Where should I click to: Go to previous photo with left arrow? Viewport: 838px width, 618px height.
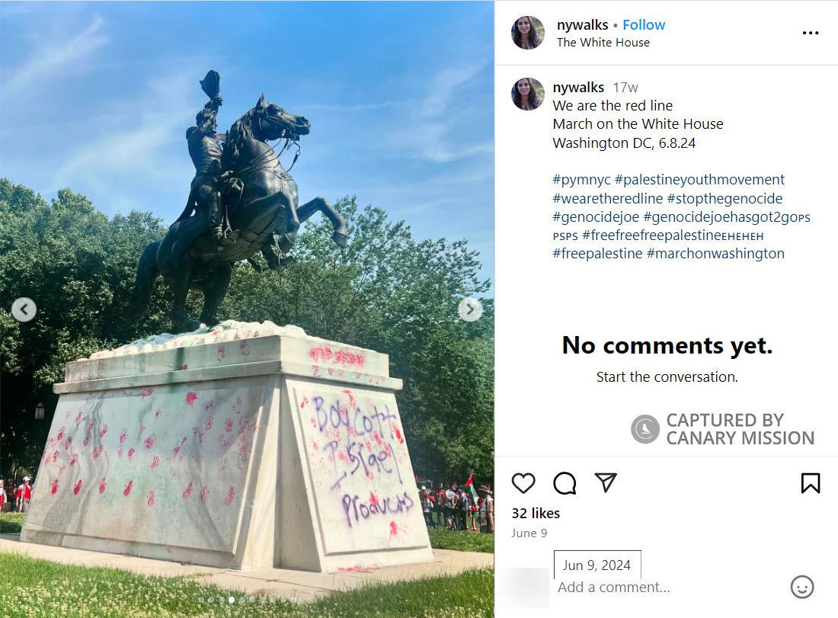[24, 309]
